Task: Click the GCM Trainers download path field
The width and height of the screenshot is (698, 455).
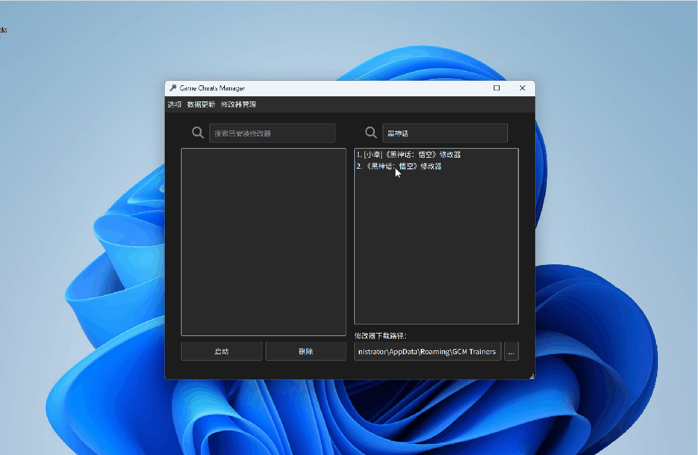Action: [427, 352]
